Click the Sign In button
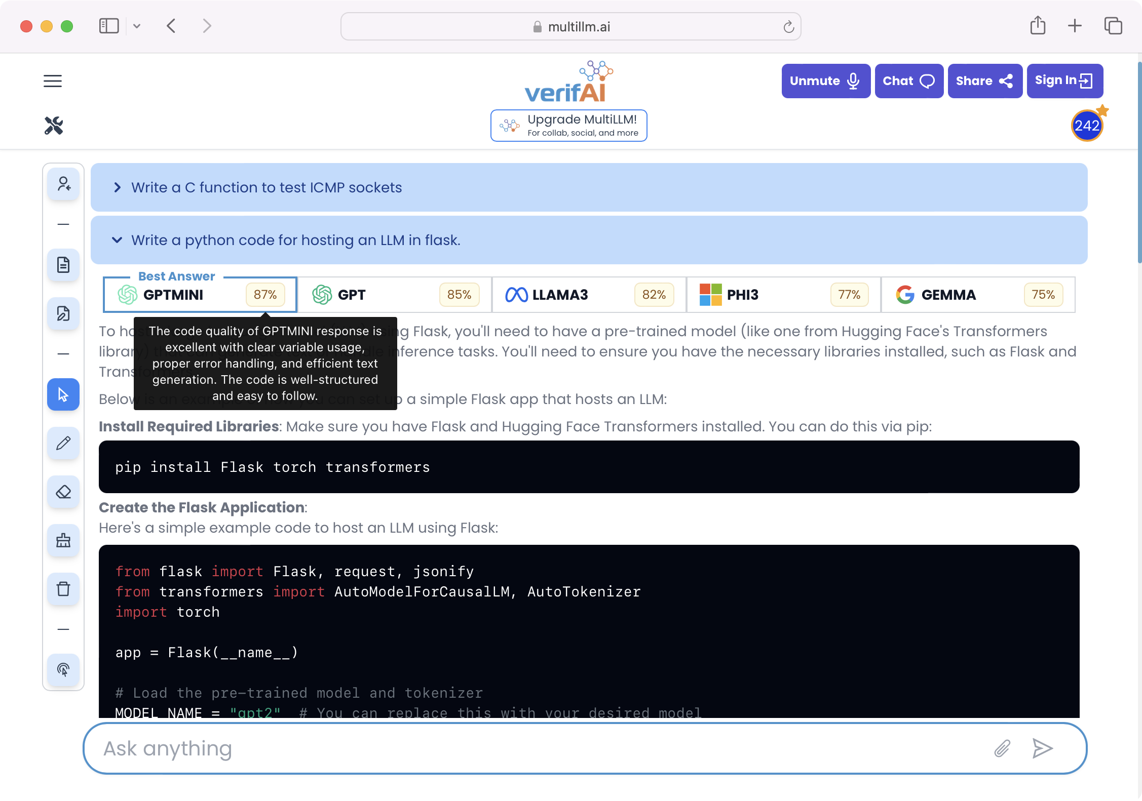The width and height of the screenshot is (1142, 801). pos(1063,80)
